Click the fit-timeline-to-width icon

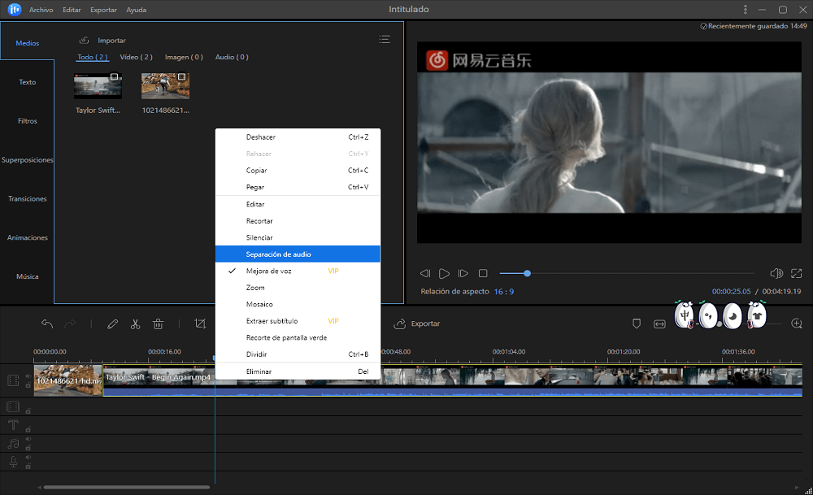coord(659,324)
